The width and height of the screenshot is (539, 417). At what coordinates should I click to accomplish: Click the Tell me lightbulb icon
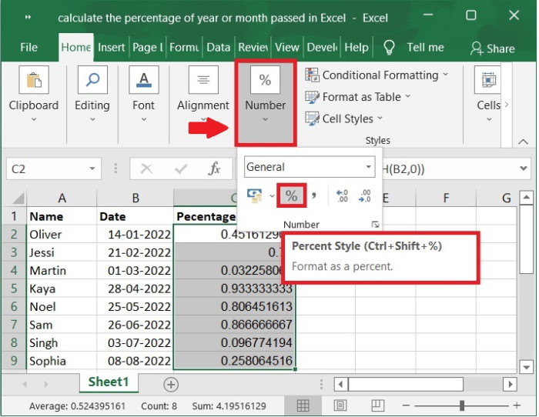tap(389, 48)
